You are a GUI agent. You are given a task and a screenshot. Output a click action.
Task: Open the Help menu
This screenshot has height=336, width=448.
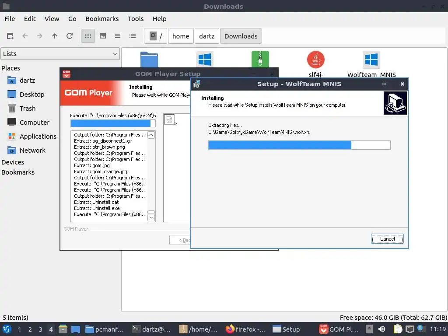[159, 19]
